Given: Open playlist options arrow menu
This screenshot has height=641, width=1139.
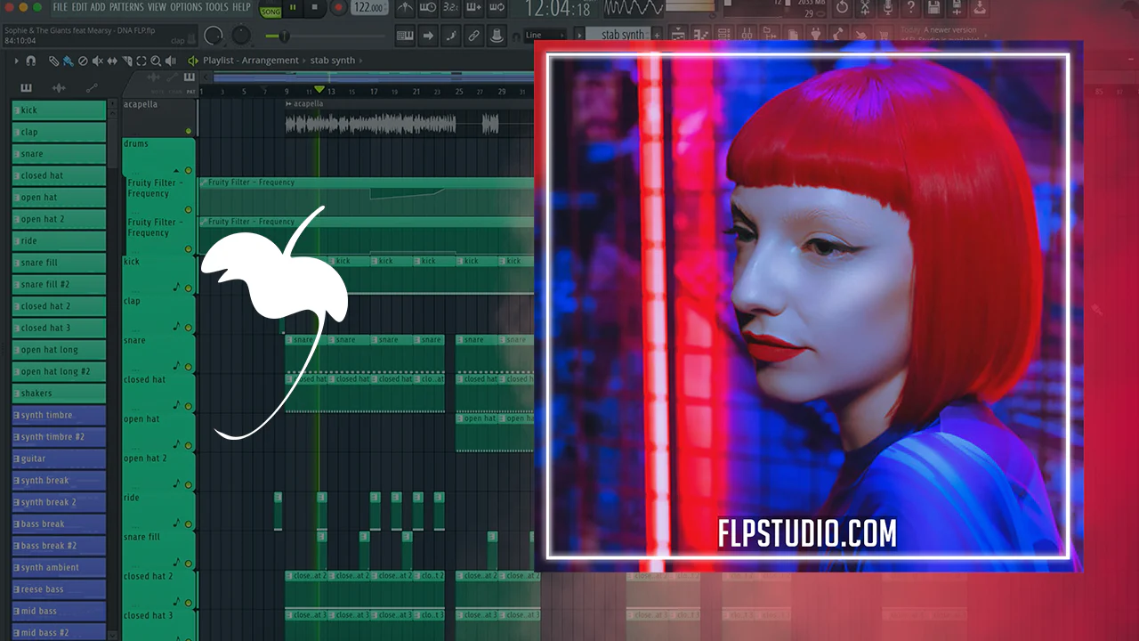Looking at the screenshot, I should point(16,61).
